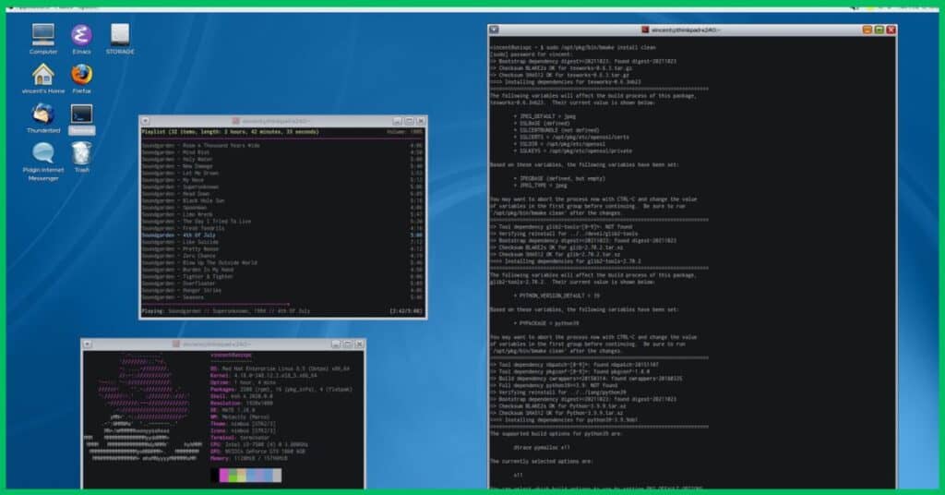Close the bmake install terminal window
Viewport: 945px width, 495px height.
coord(891,30)
